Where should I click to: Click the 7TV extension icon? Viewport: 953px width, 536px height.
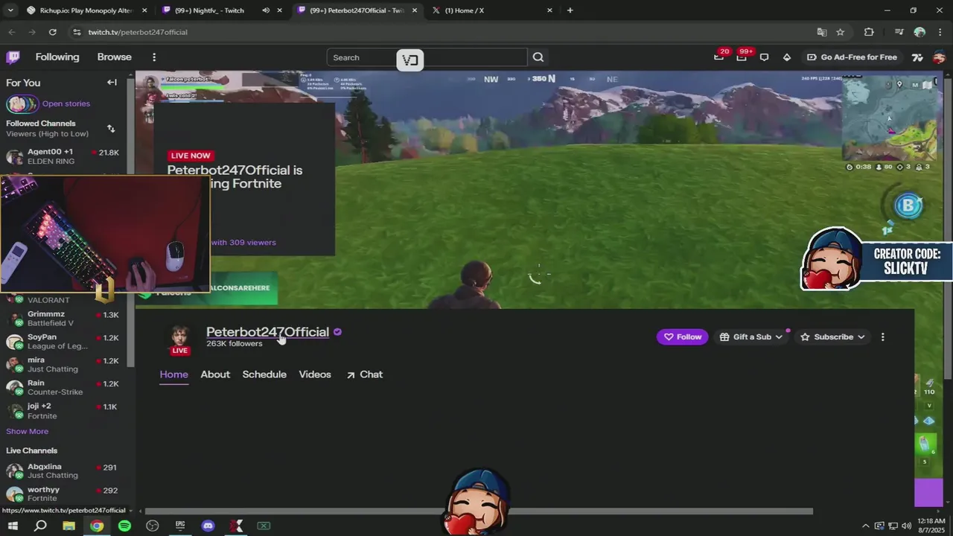tap(917, 57)
